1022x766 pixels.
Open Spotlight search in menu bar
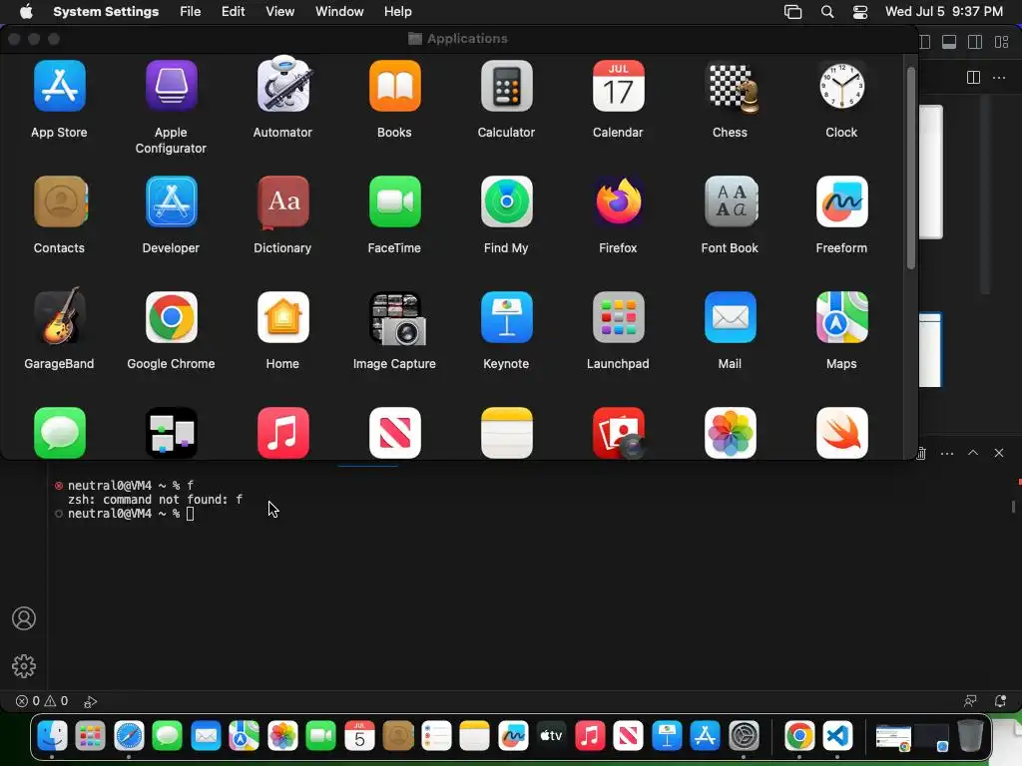(x=827, y=12)
